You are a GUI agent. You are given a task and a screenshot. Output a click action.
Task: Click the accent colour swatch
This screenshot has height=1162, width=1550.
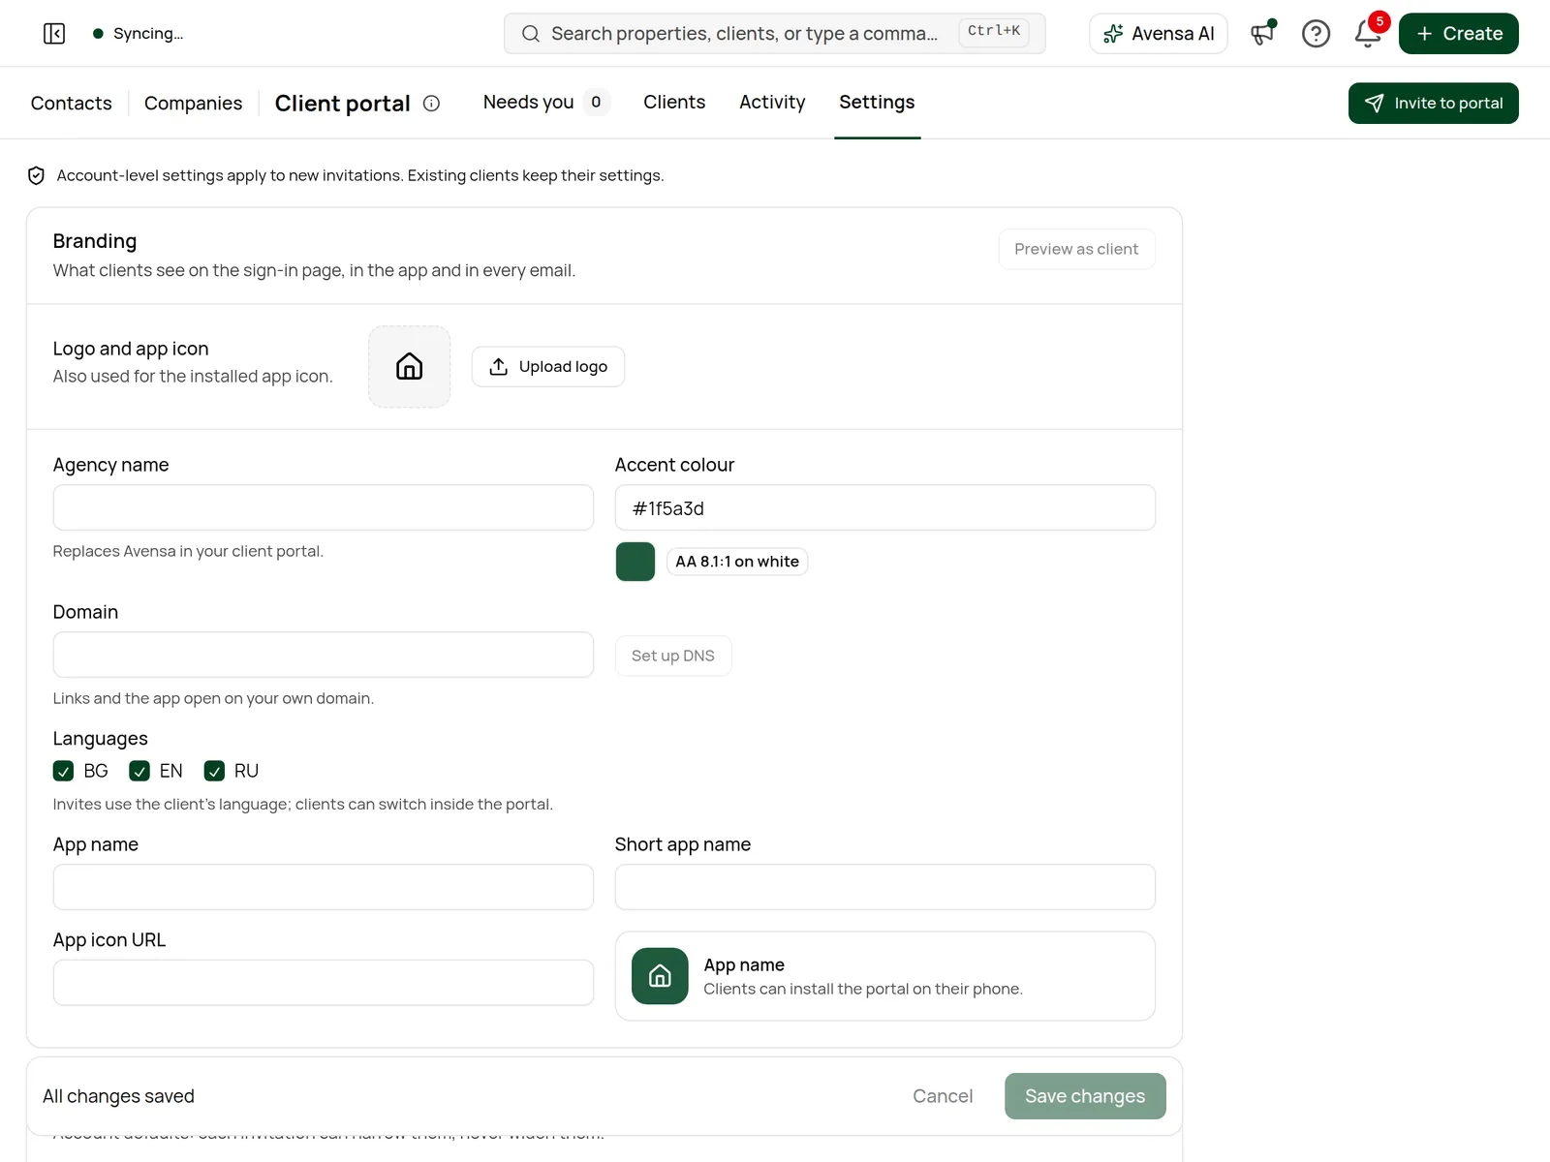(x=635, y=562)
